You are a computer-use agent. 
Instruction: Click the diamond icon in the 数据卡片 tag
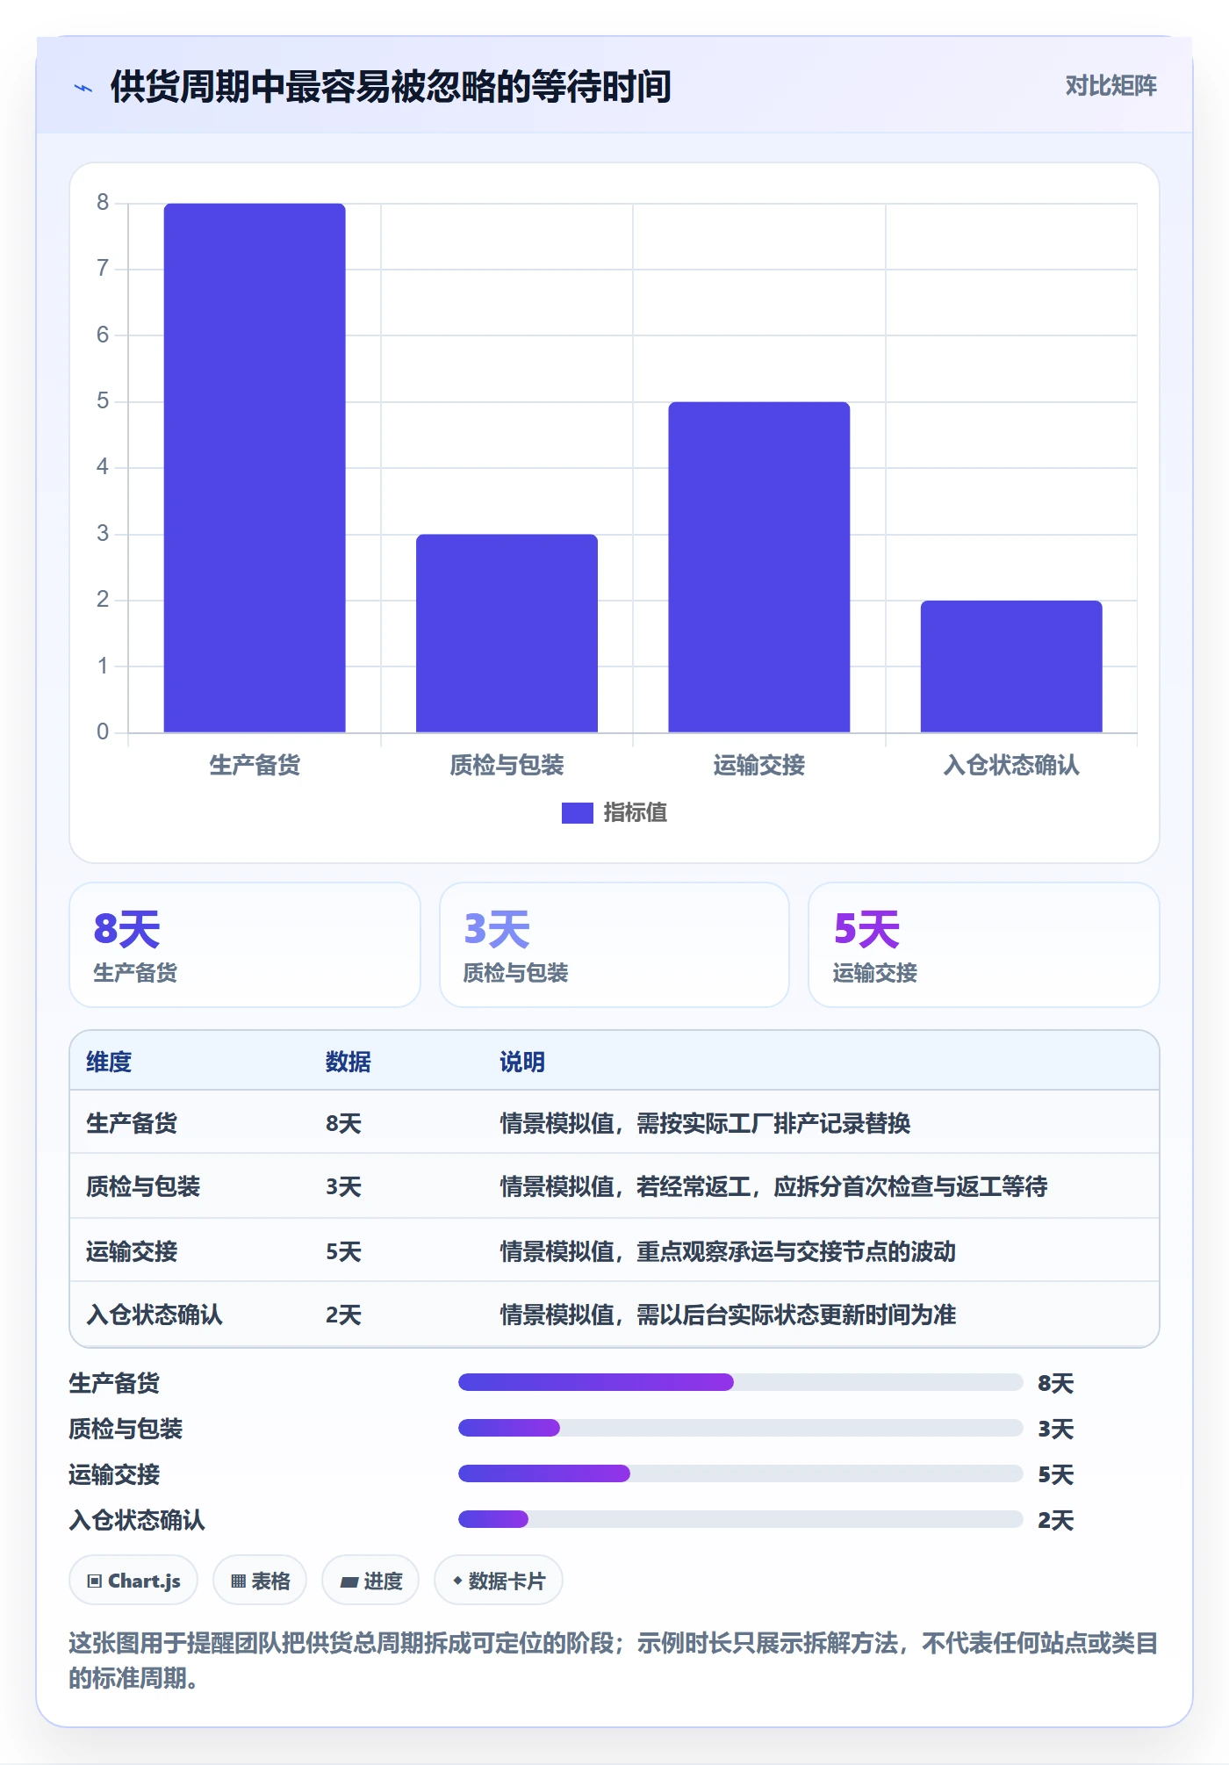pos(457,1581)
